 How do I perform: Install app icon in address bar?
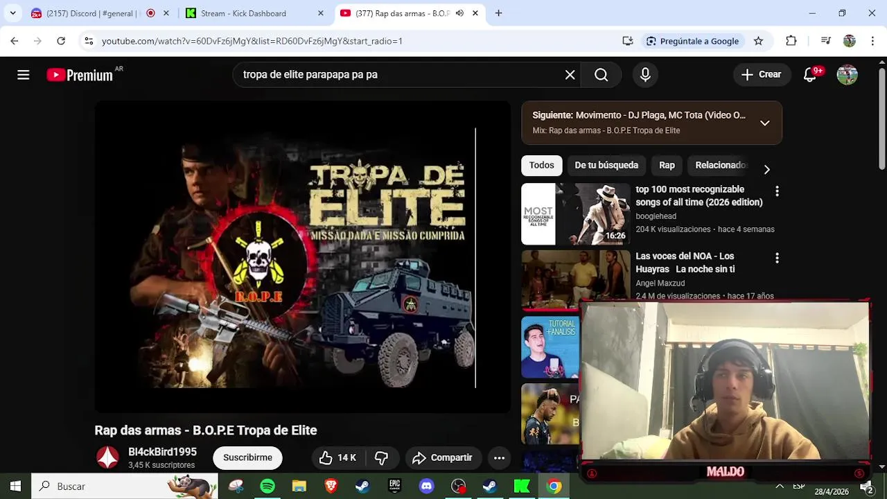coord(628,41)
